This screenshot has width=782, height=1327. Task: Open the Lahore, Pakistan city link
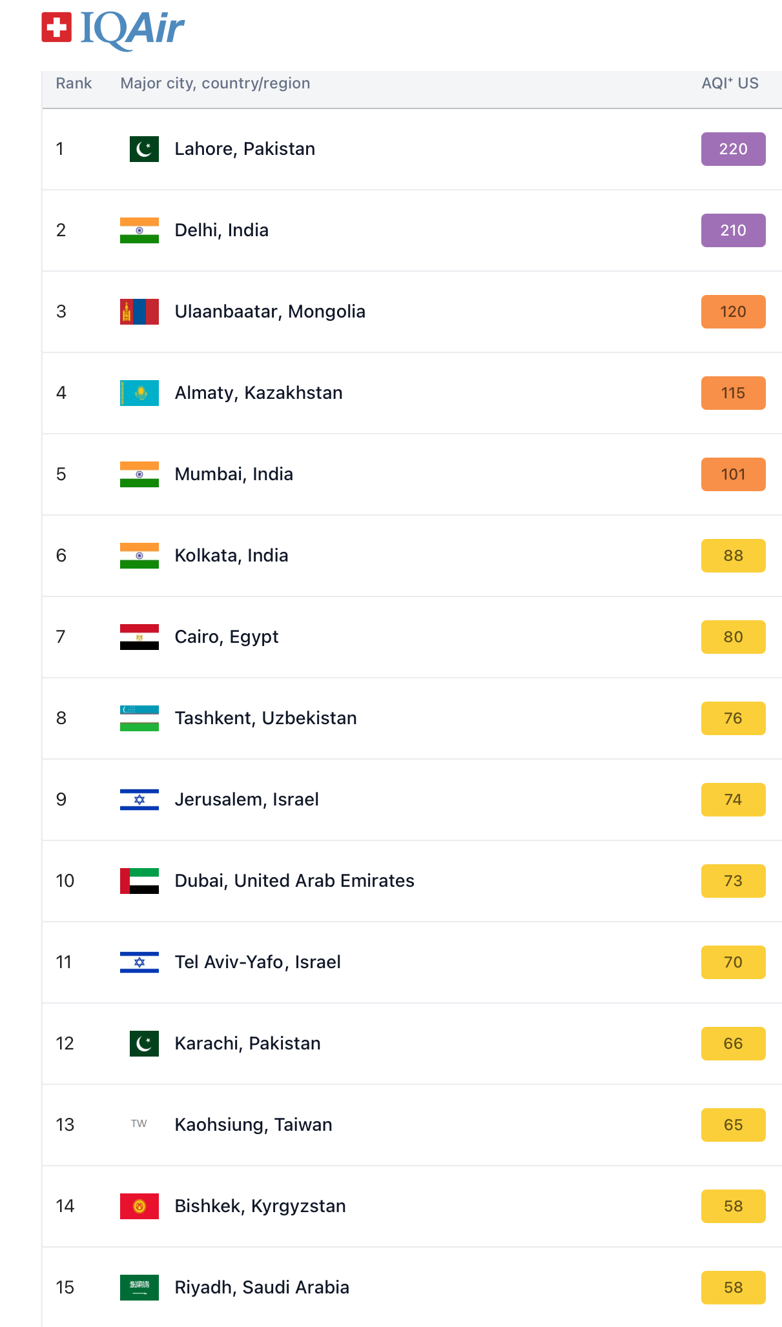(245, 149)
